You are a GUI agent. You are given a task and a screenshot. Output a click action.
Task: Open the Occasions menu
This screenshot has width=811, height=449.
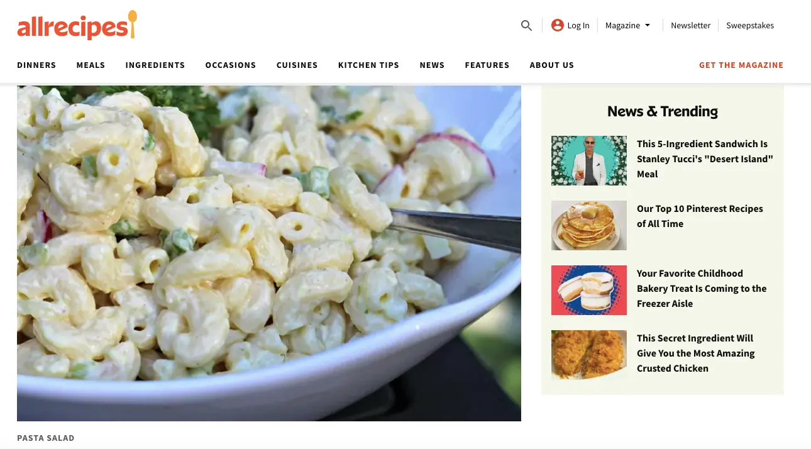pos(231,65)
